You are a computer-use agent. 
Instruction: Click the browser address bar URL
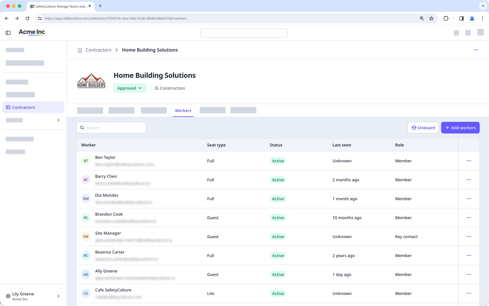pos(116,18)
